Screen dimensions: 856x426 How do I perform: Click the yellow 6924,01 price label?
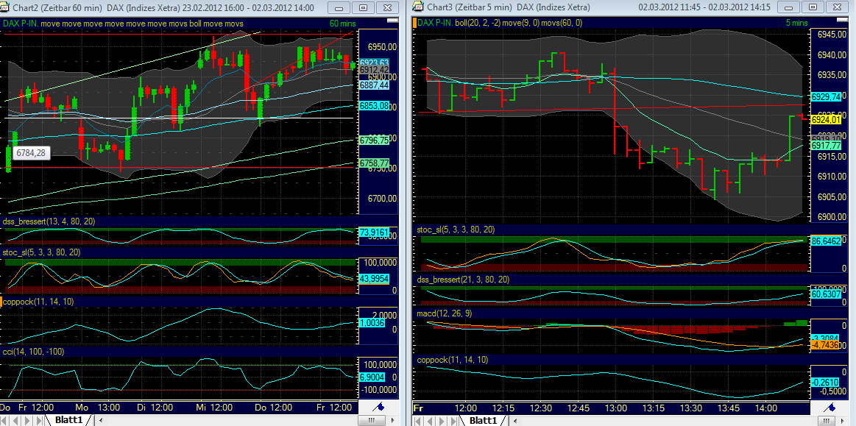click(824, 118)
